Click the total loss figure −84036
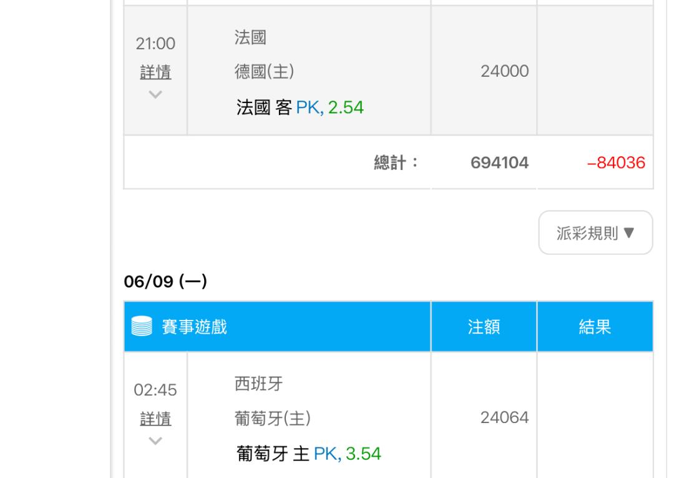This screenshot has width=674, height=478. [x=616, y=162]
